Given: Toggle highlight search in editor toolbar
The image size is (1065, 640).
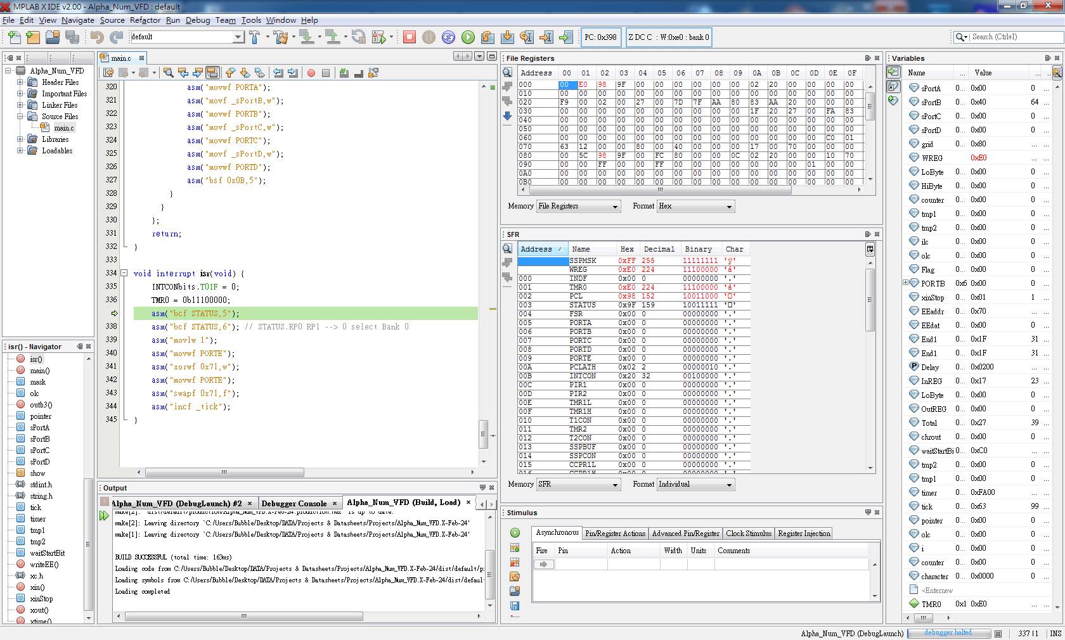Looking at the screenshot, I should point(212,73).
